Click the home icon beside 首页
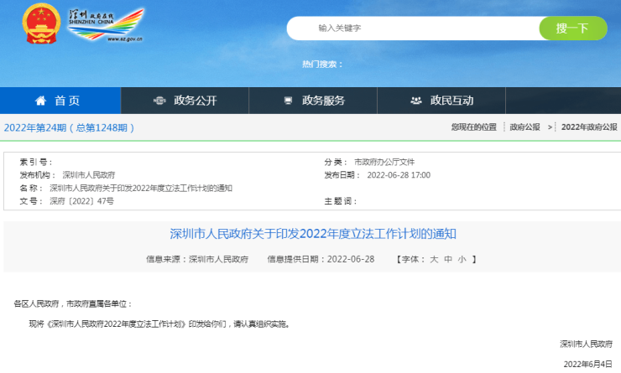This screenshot has width=621, height=373. tap(40, 101)
